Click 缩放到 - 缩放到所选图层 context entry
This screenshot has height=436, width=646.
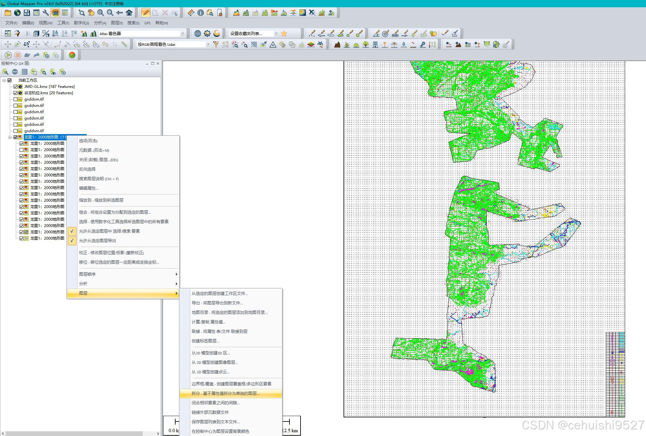click(x=101, y=200)
